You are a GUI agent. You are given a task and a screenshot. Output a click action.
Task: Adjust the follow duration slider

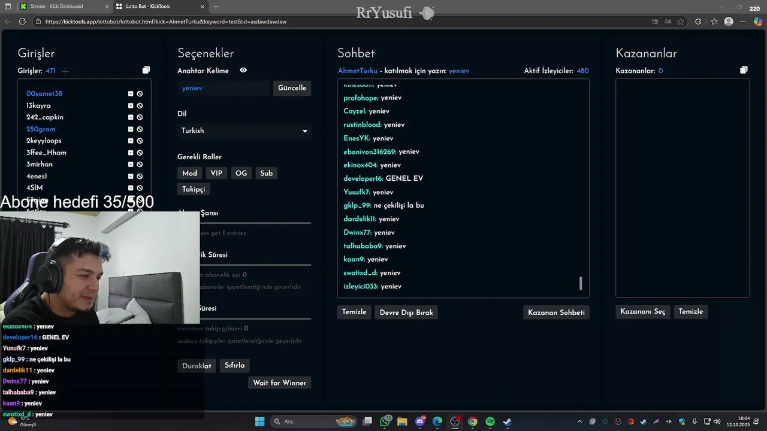pyautogui.click(x=255, y=318)
